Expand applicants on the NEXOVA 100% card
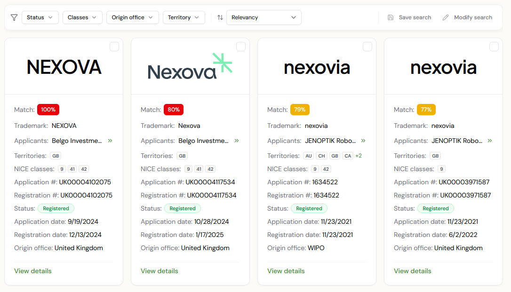 110,141
